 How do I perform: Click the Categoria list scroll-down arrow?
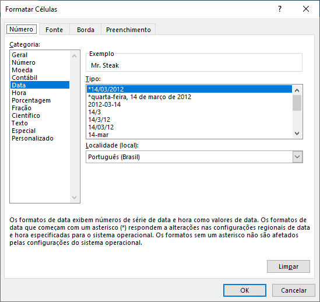pos(74,197)
